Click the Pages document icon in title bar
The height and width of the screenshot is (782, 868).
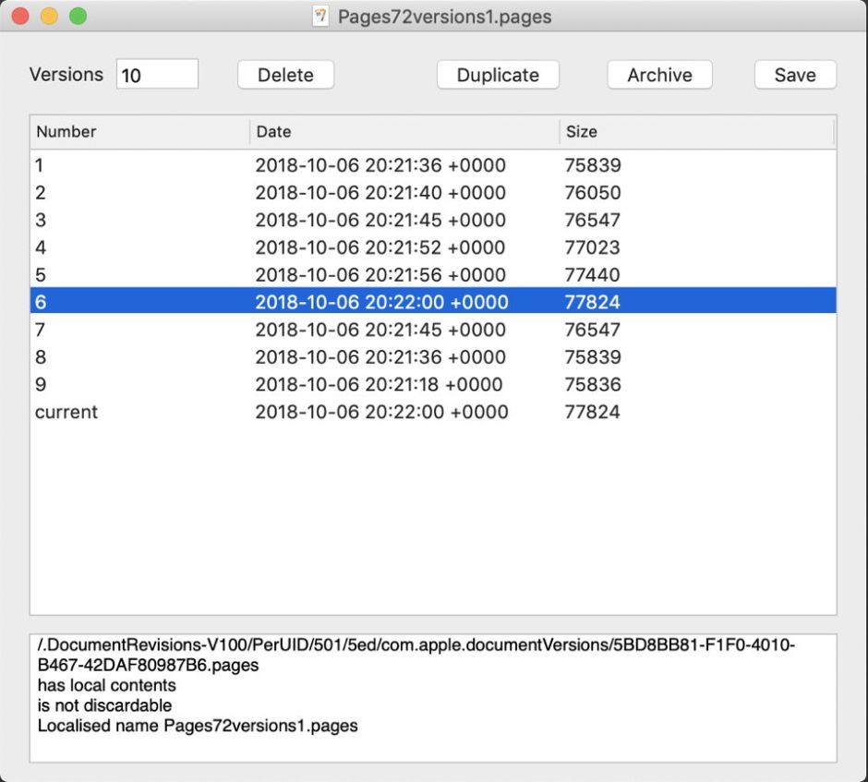point(320,17)
